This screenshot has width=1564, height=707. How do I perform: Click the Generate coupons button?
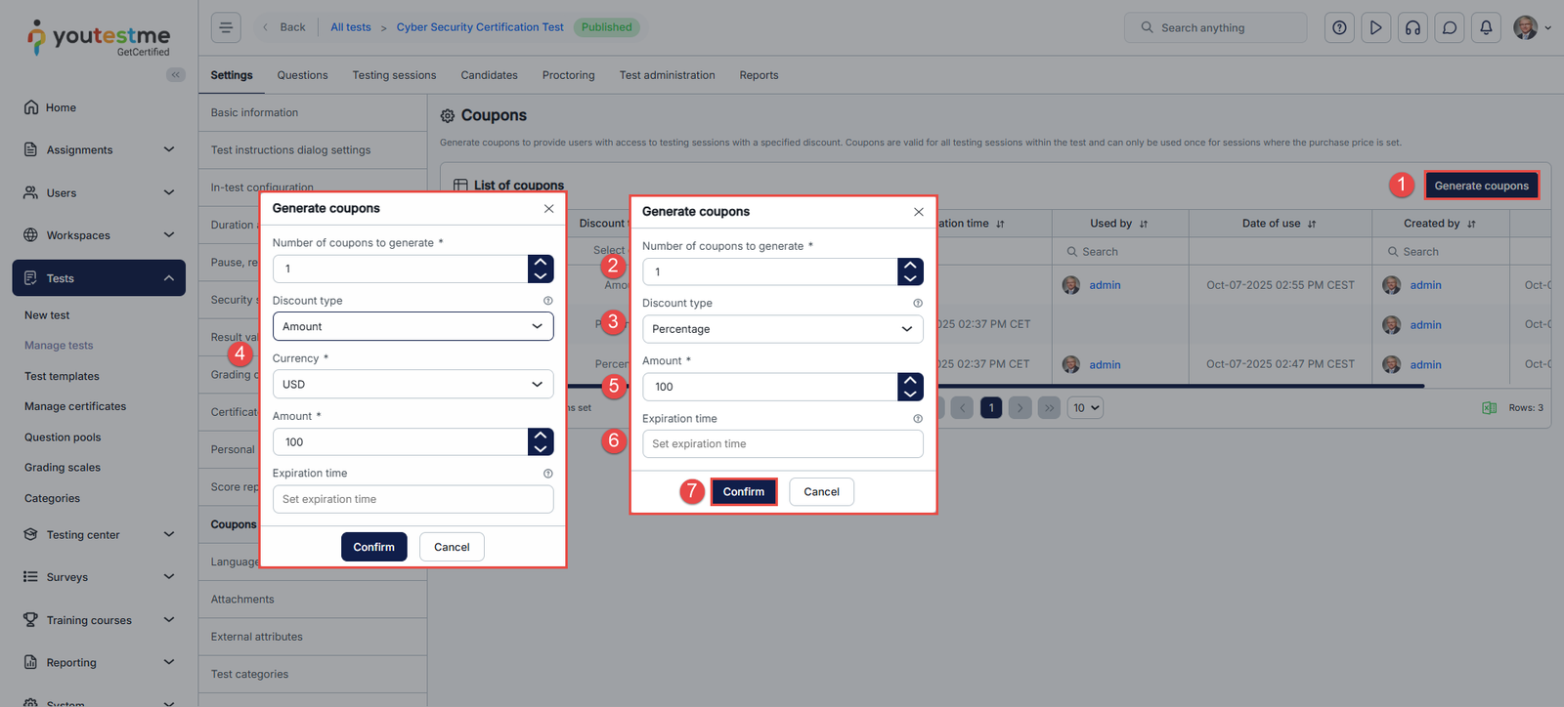click(1481, 186)
